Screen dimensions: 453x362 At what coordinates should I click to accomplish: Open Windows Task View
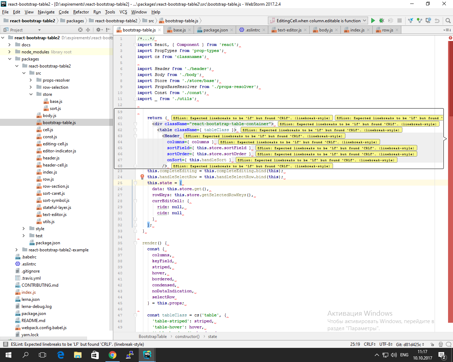pyautogui.click(x=42, y=355)
